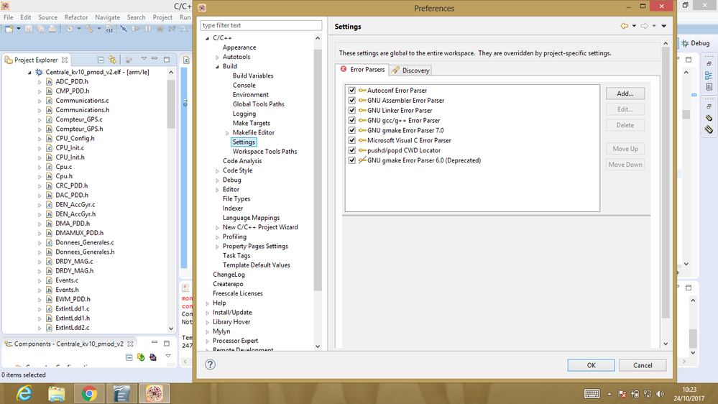Select the Error Parsers tab

coord(362,69)
